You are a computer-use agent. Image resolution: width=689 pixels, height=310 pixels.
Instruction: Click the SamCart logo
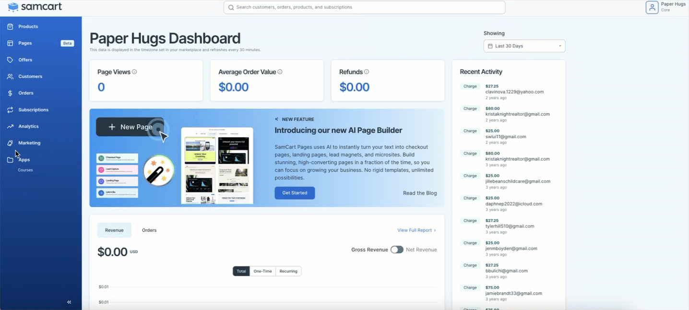tap(35, 7)
